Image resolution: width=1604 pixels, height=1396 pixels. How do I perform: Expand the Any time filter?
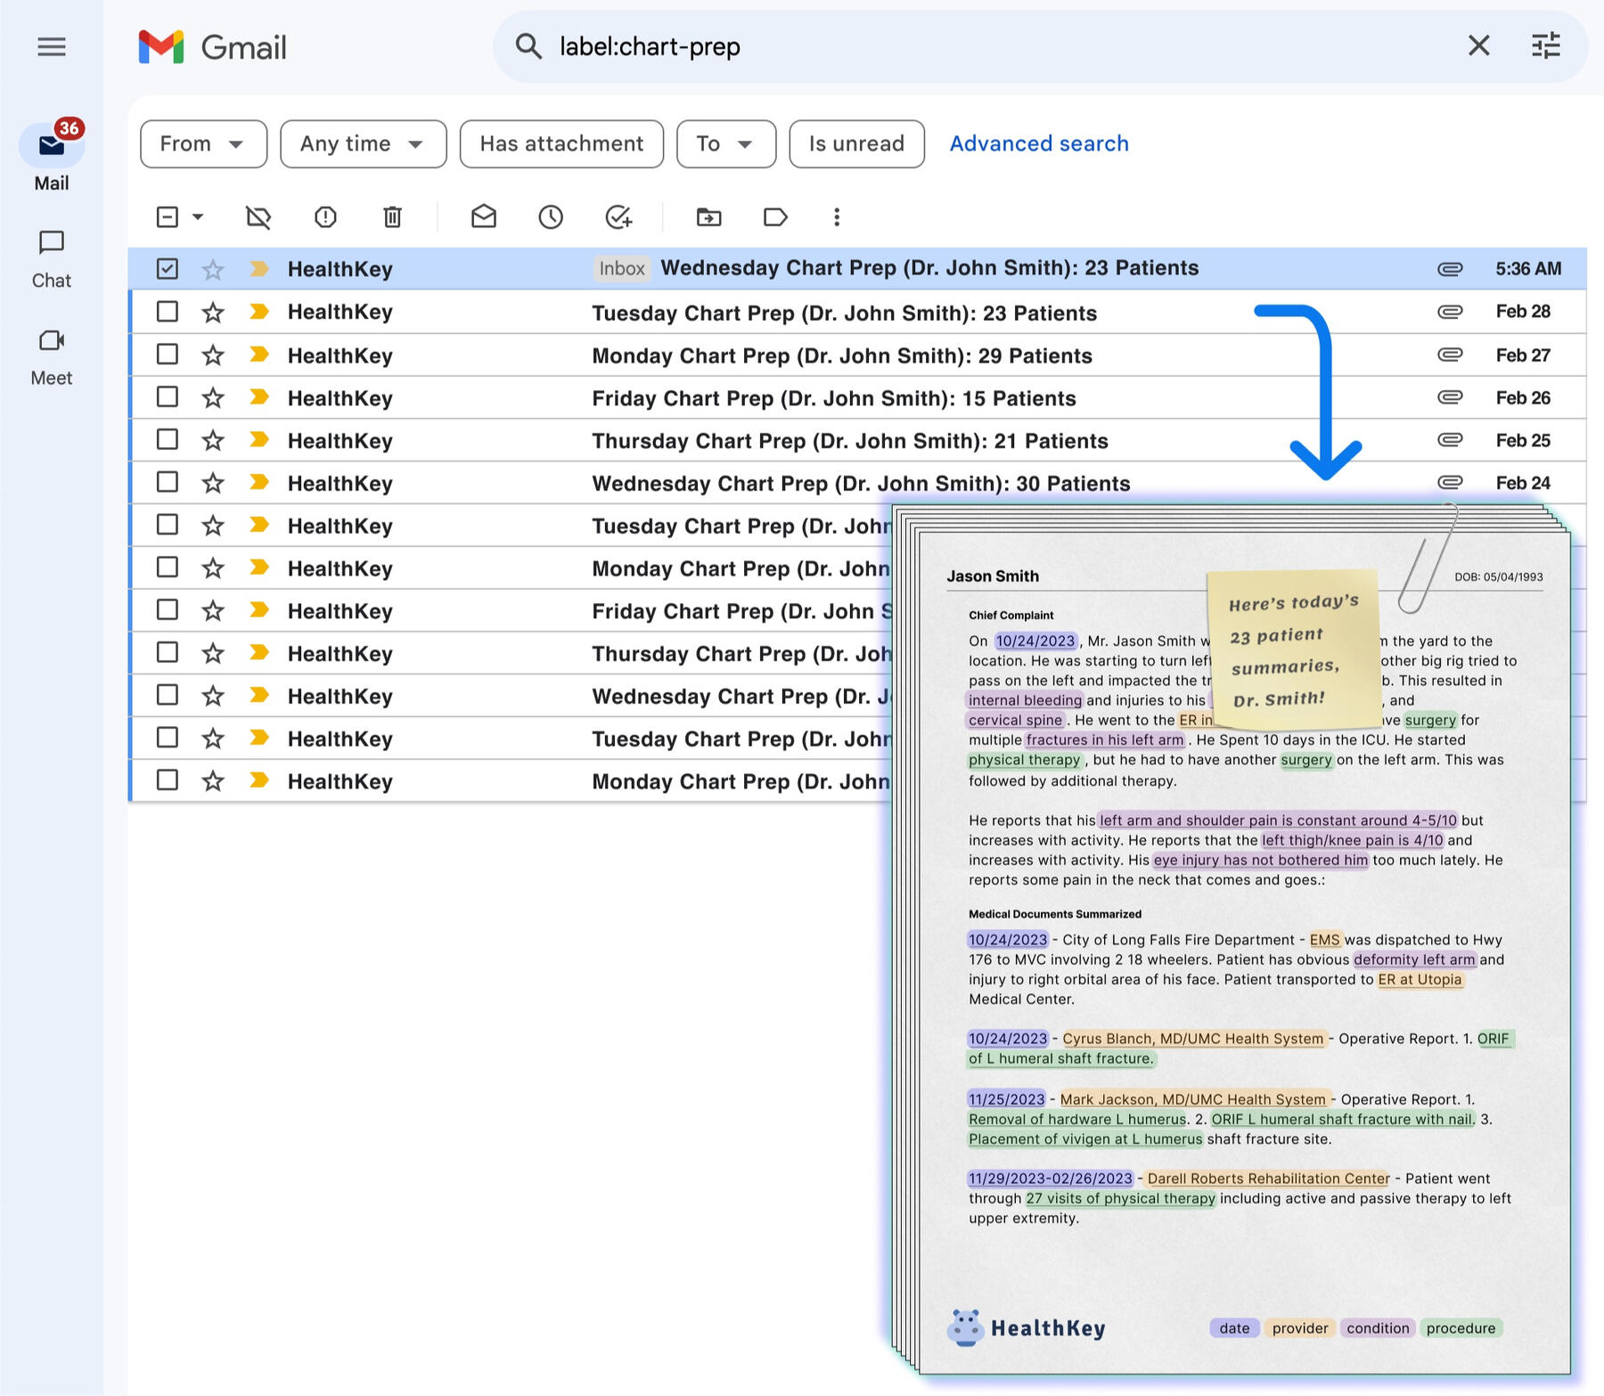pos(363,143)
